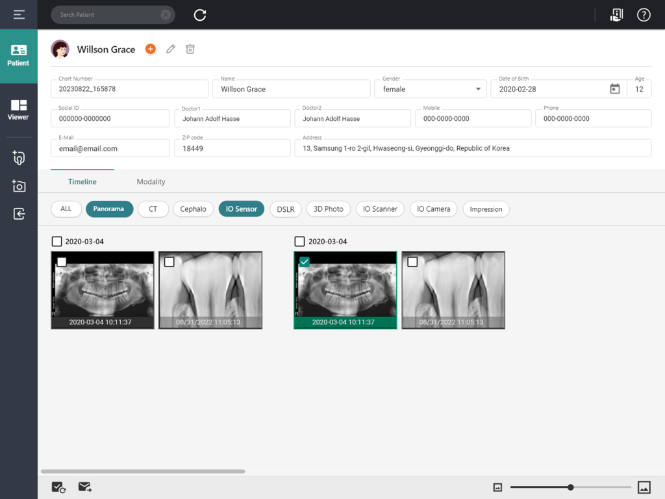Image resolution: width=665 pixels, height=499 pixels.
Task: Open the export-to-email icon in bottom toolbar
Action: pos(84,487)
